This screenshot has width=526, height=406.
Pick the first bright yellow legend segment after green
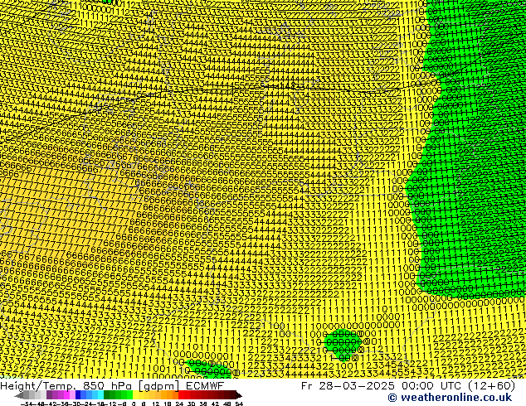click(x=135, y=396)
